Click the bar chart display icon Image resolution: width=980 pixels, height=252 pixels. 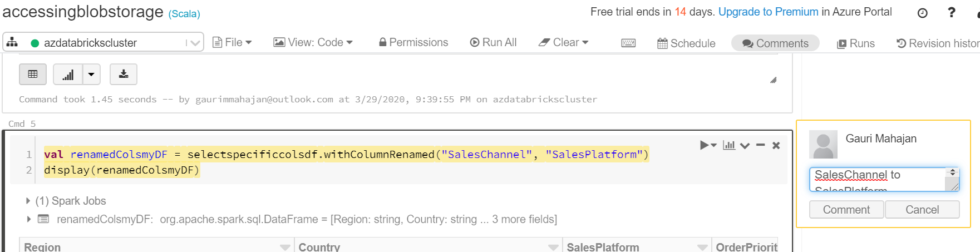point(68,74)
